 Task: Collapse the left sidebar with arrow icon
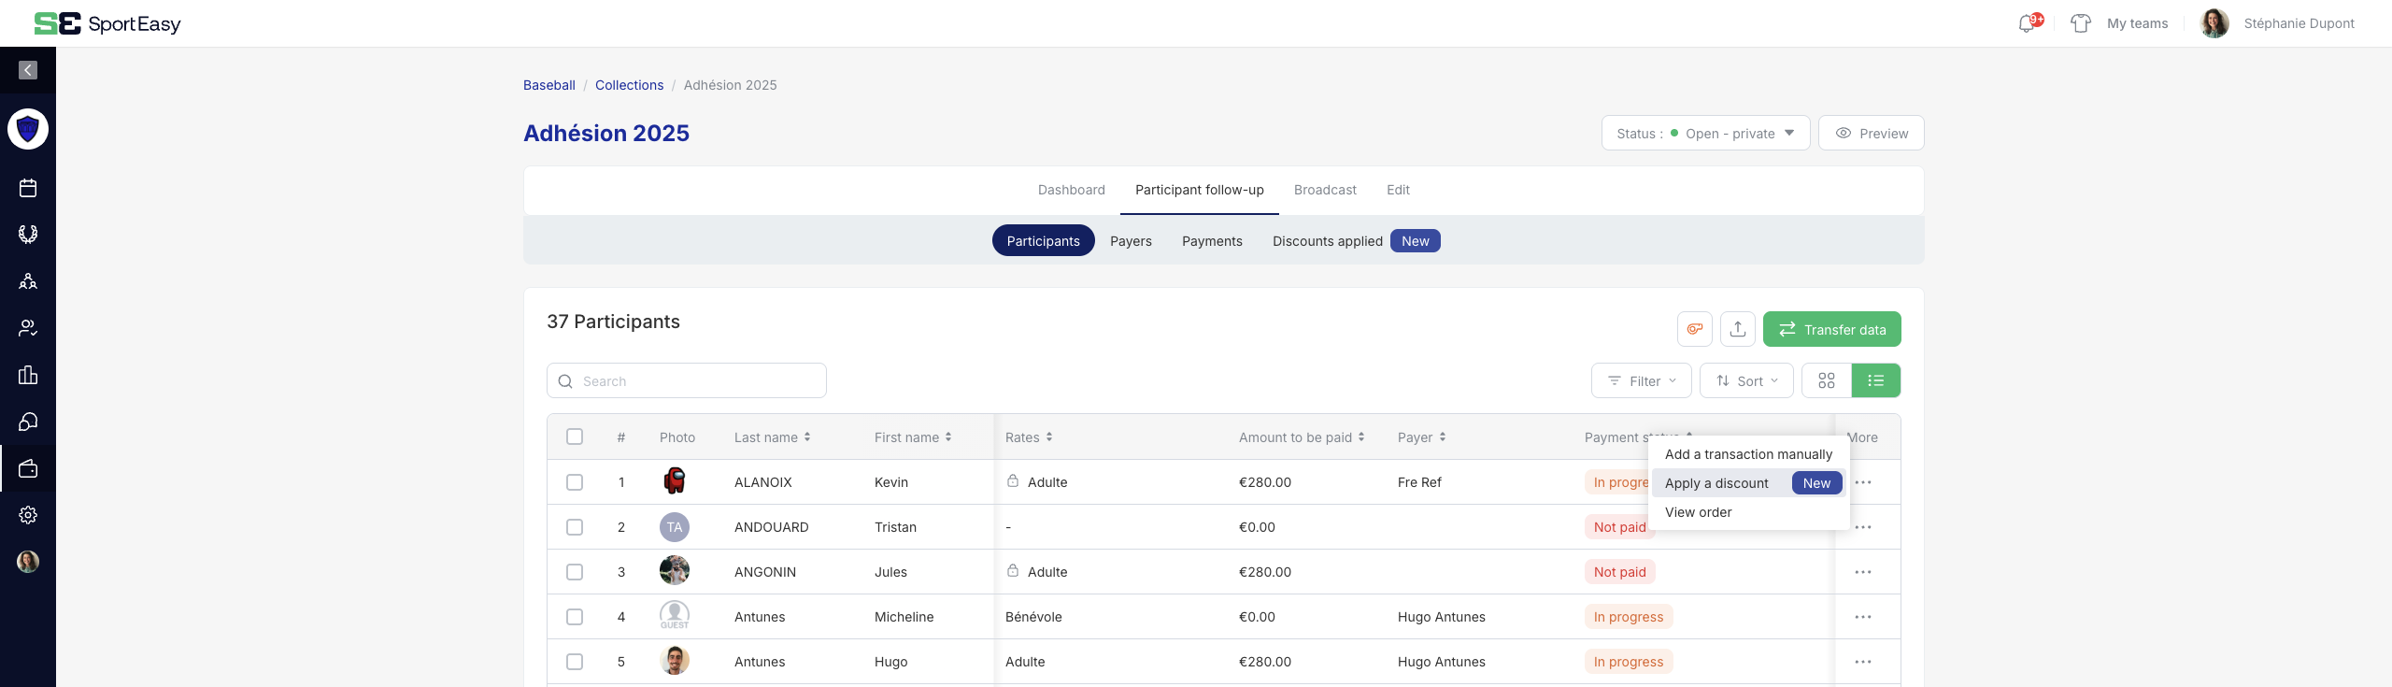click(x=28, y=70)
